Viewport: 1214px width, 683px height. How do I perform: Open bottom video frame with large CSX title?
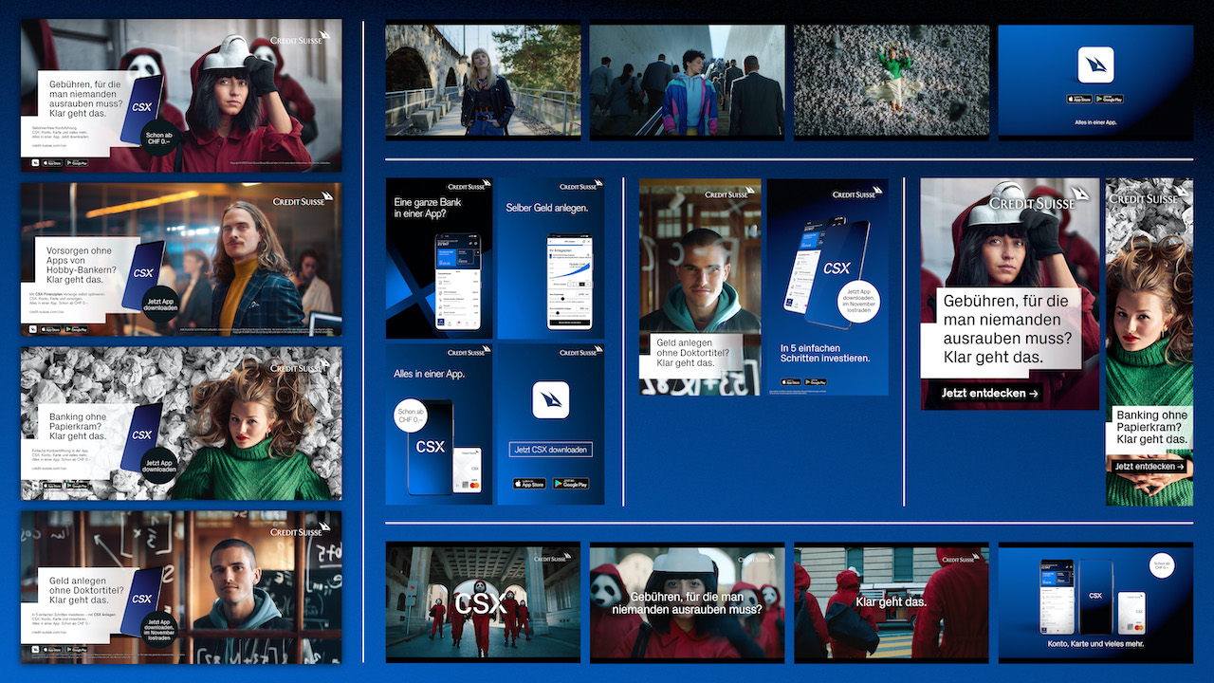point(484,601)
